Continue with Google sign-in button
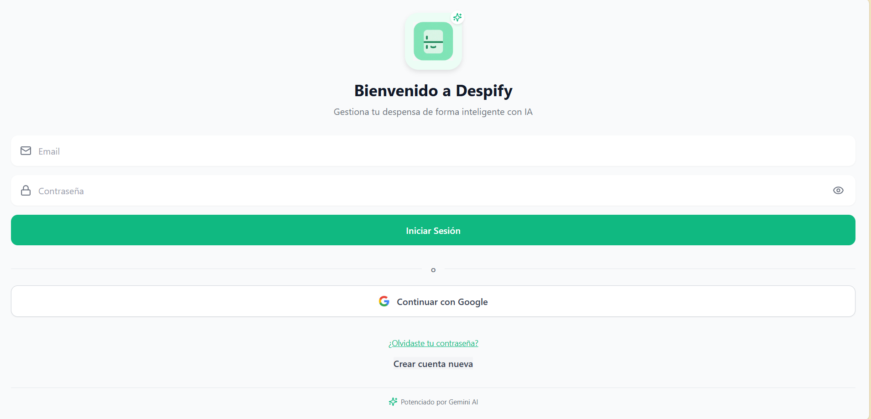 coord(433,301)
